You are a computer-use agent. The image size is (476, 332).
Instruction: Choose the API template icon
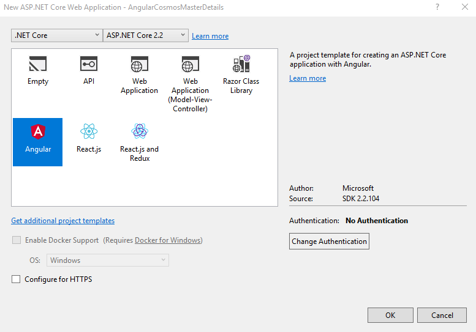(88, 64)
